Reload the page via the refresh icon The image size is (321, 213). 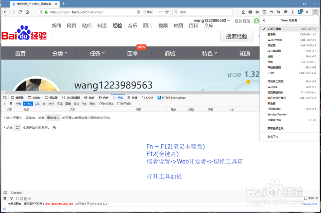point(20,12)
